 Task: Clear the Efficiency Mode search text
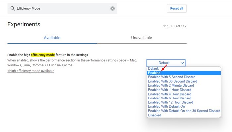(112, 8)
